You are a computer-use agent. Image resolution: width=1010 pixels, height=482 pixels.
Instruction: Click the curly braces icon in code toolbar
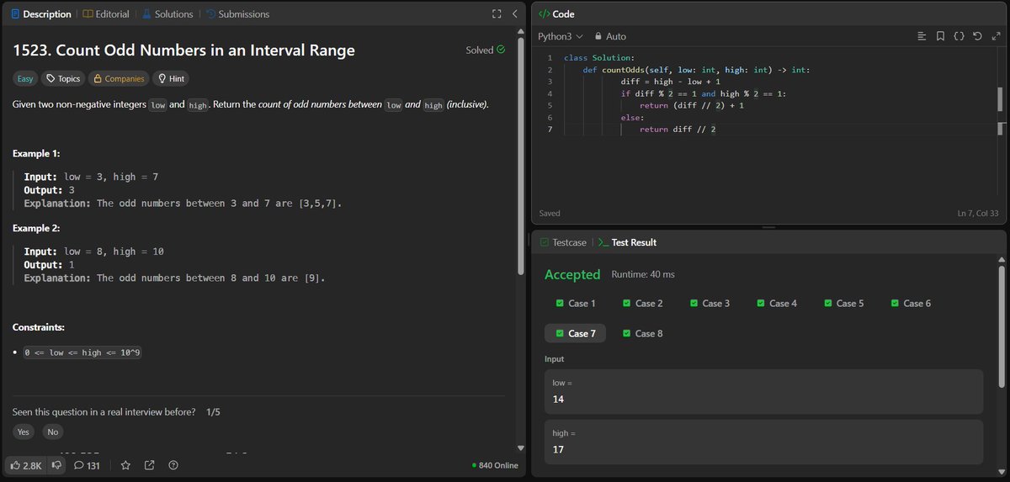coord(959,36)
